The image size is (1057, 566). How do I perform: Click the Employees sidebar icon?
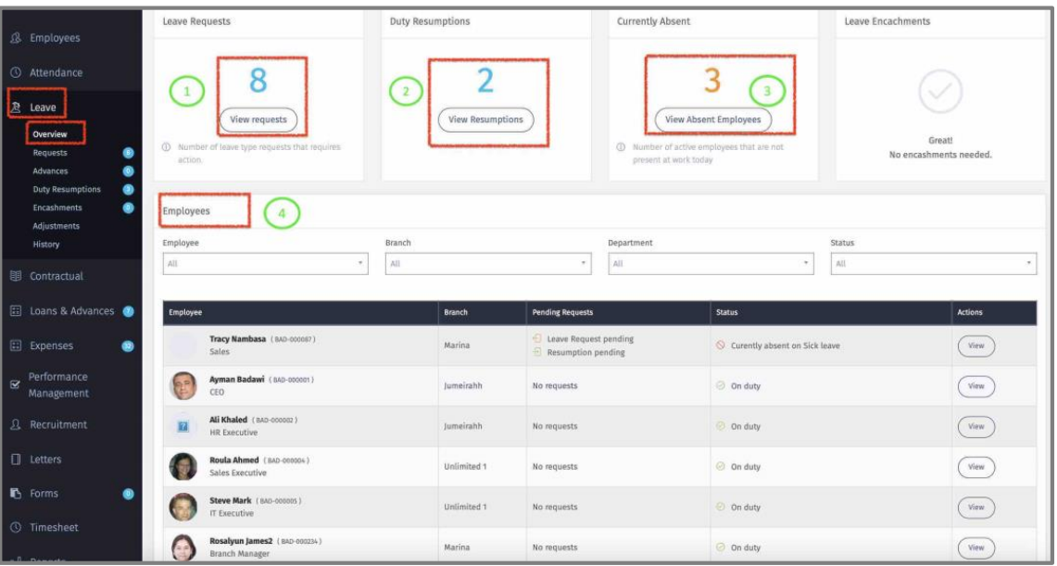16,38
